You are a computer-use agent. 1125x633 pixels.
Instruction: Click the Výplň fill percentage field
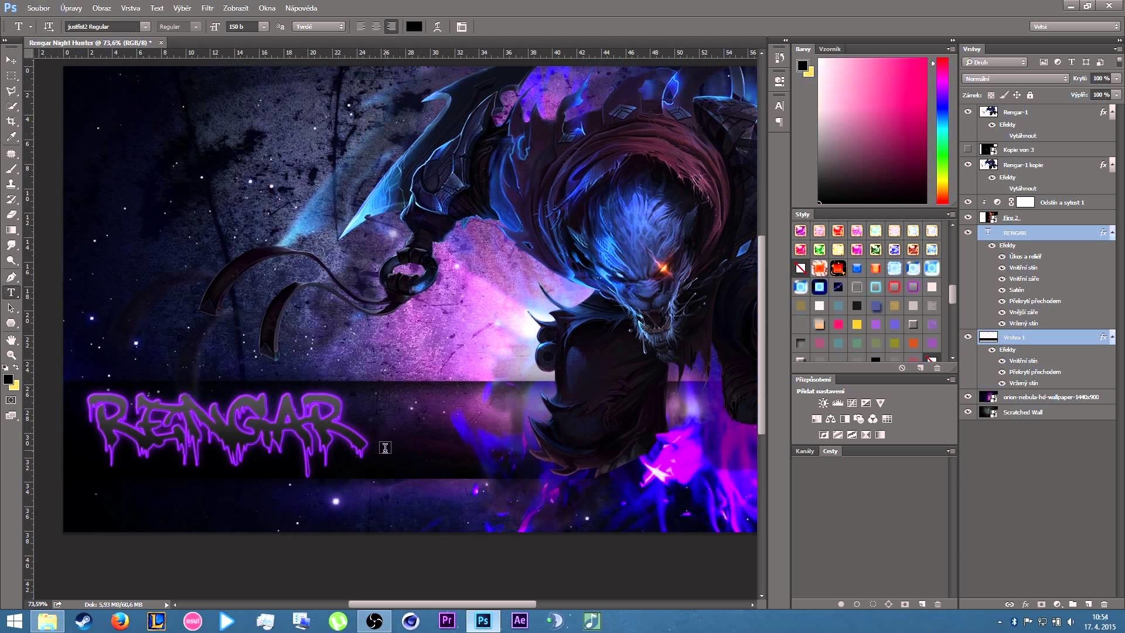[x=1101, y=95]
